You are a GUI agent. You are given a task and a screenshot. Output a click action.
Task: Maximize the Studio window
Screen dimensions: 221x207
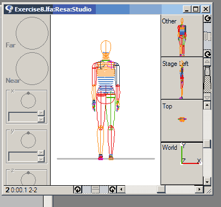[195, 9]
